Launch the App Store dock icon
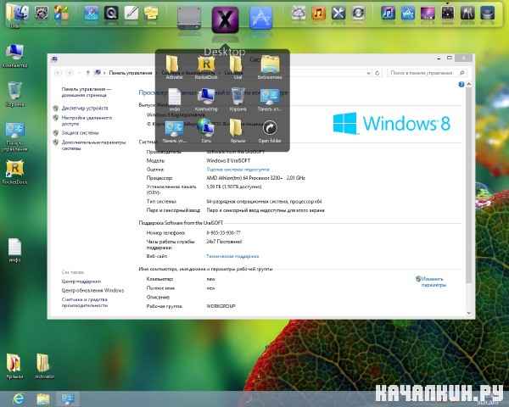509x407 pixels. [260, 18]
